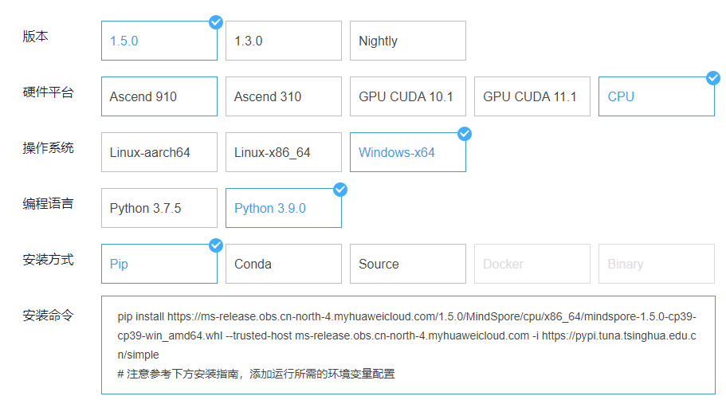Image resolution: width=726 pixels, height=400 pixels.
Task: Select GPU CUDA 10.1 platform
Action: [x=407, y=96]
